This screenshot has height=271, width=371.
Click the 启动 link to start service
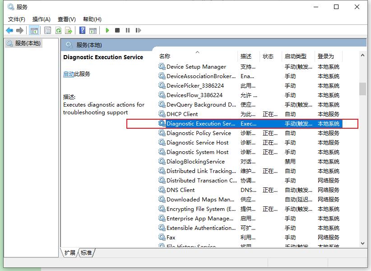[x=69, y=74]
